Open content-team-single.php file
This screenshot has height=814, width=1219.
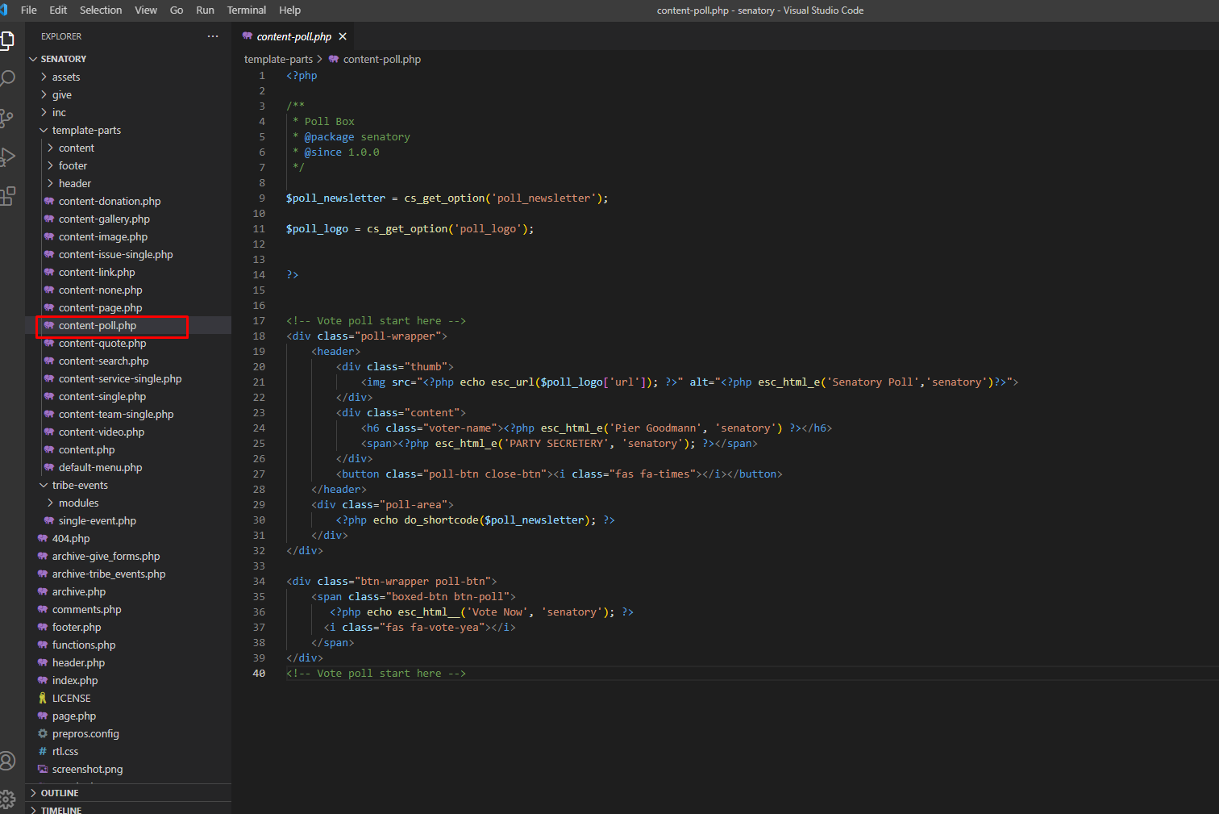[128, 414]
